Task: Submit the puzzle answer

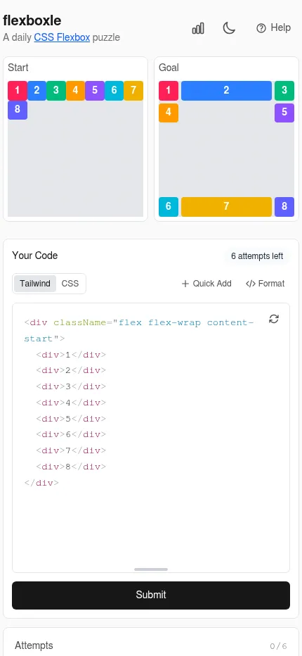Action: point(151,595)
